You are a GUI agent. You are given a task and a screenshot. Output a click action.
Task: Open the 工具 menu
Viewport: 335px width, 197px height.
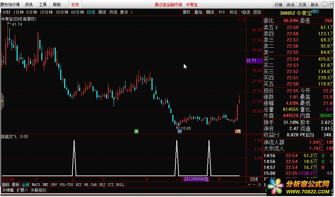tap(43, 5)
